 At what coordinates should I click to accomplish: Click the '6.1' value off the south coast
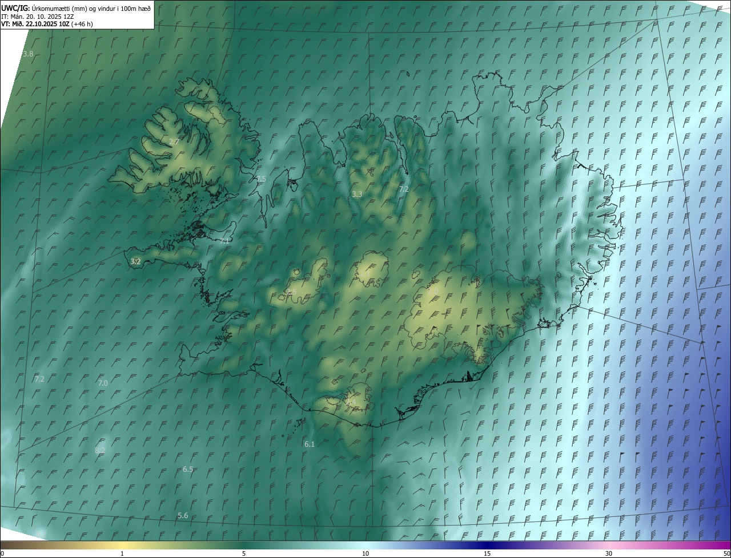click(x=310, y=443)
